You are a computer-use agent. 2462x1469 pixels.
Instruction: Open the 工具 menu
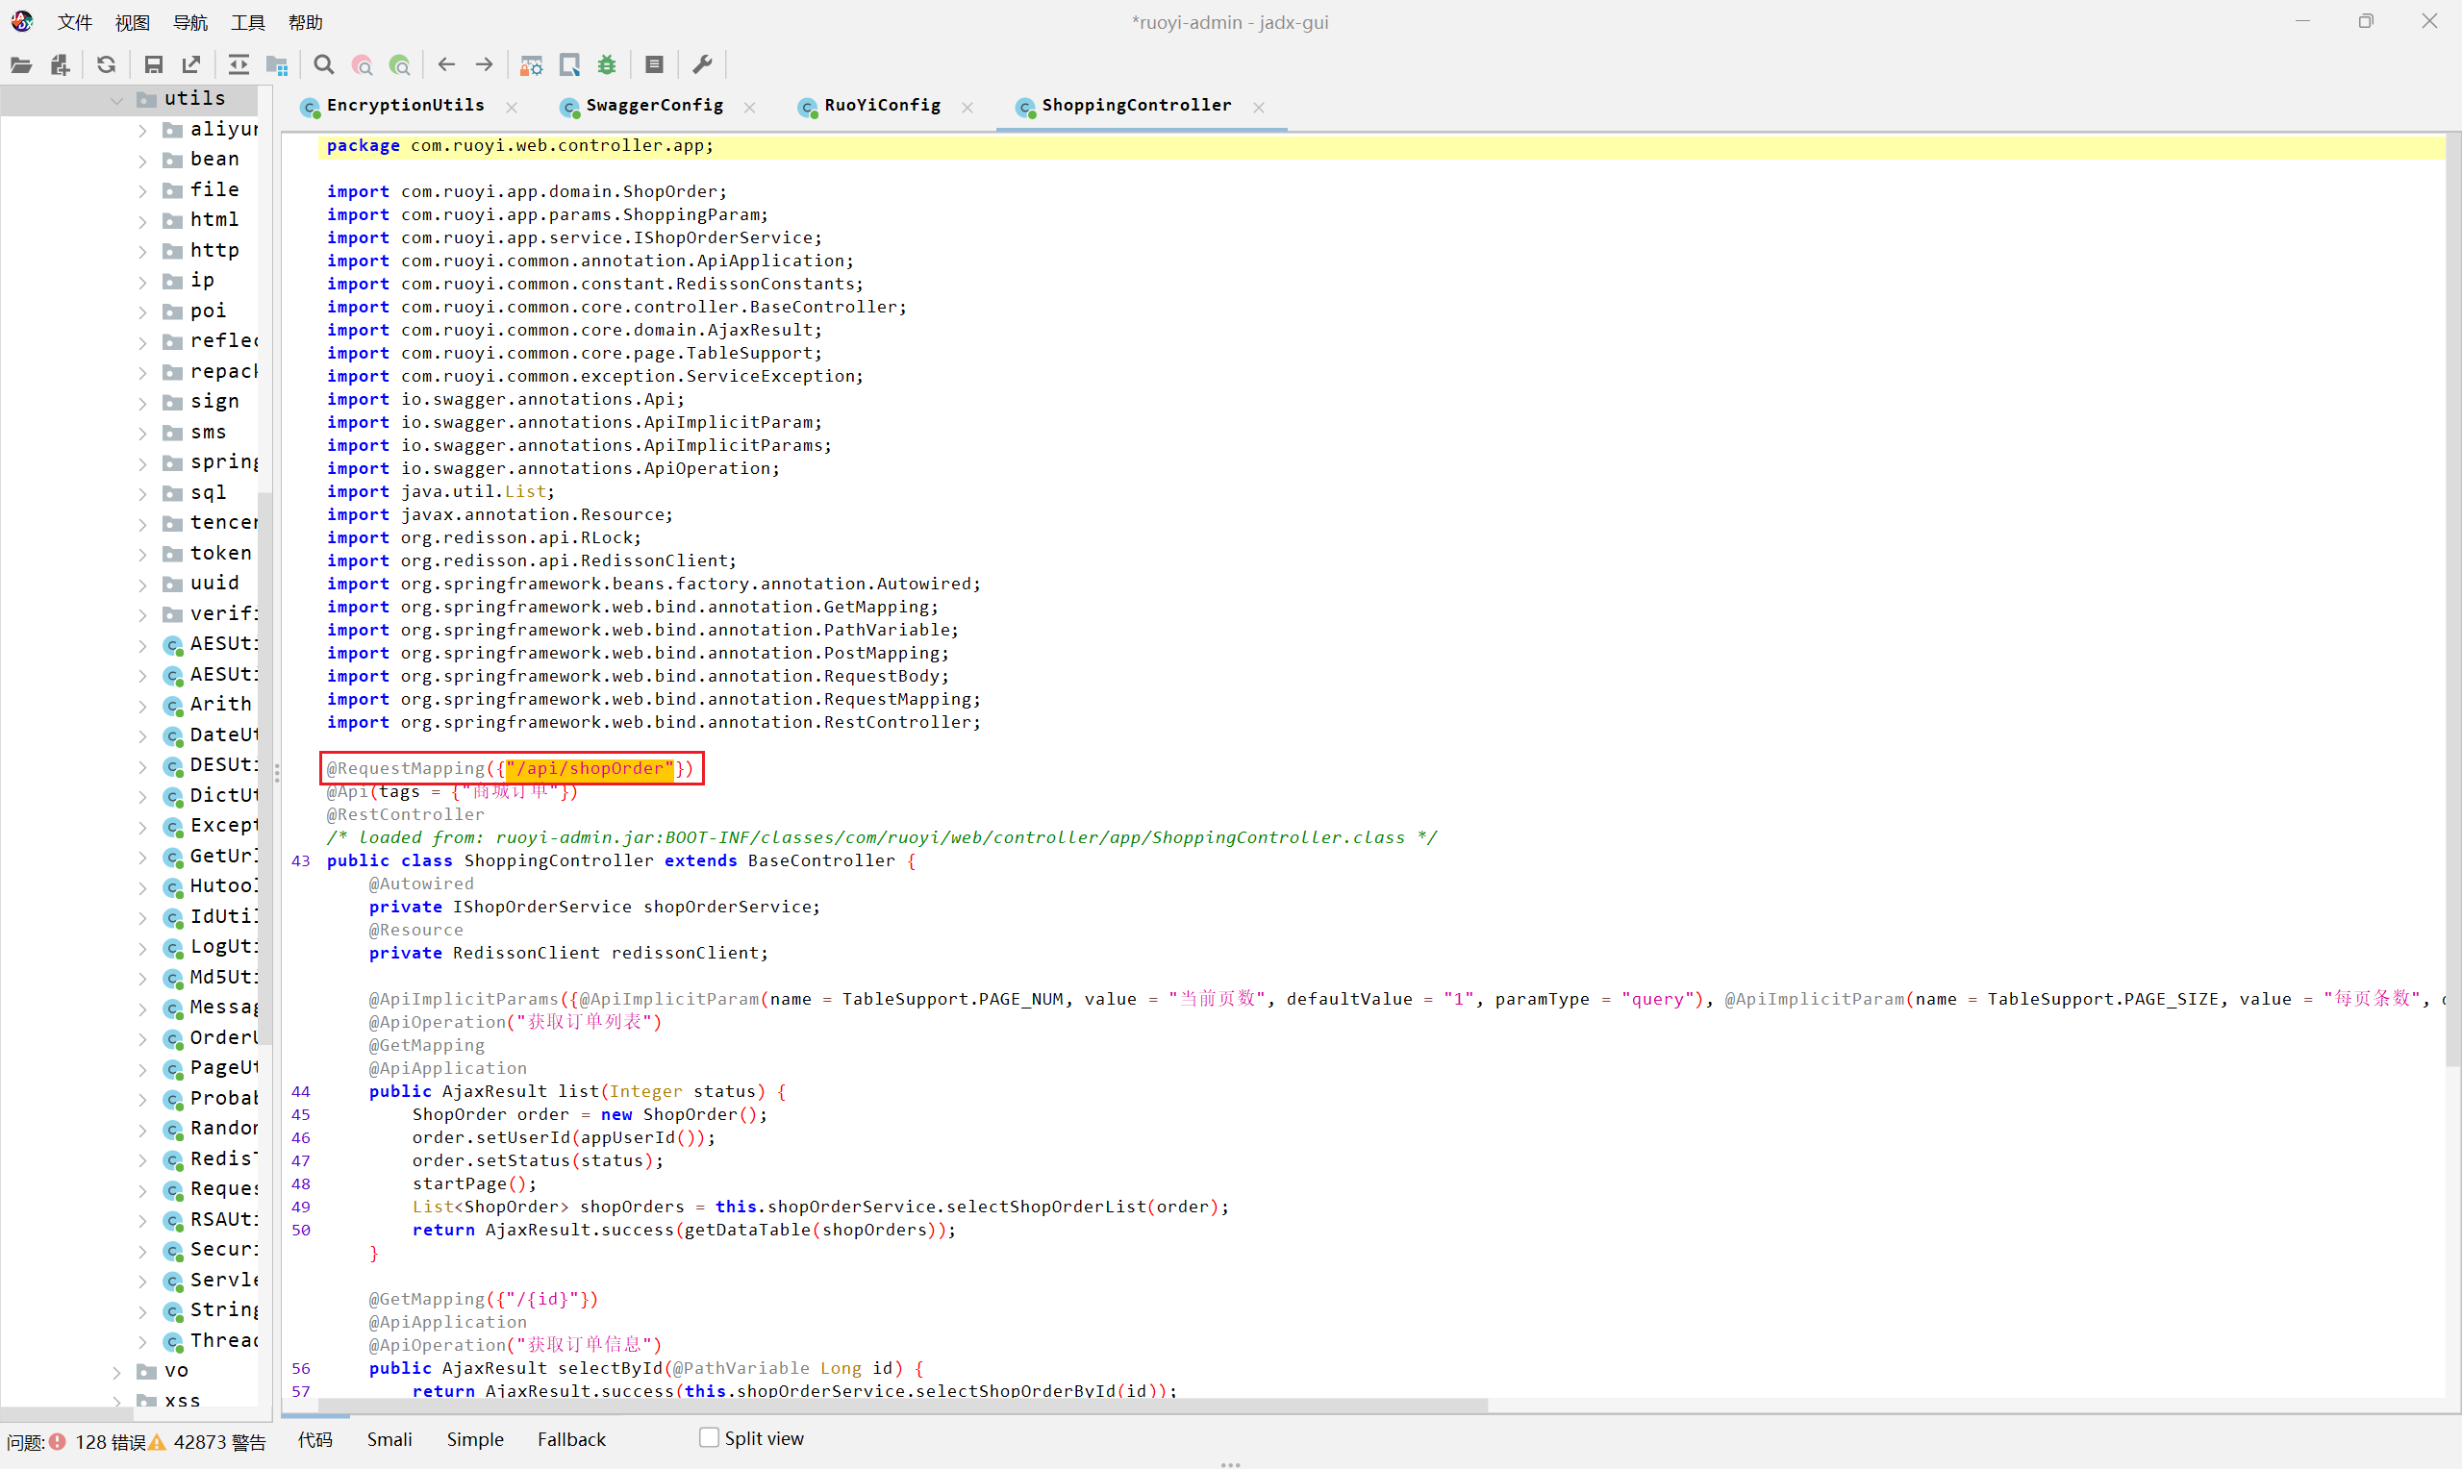(247, 22)
